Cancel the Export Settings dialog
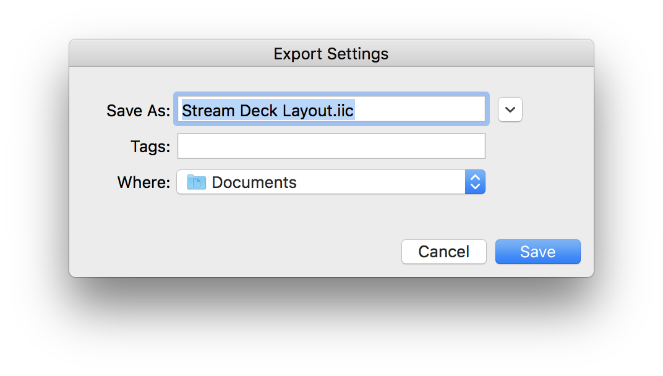 443,252
